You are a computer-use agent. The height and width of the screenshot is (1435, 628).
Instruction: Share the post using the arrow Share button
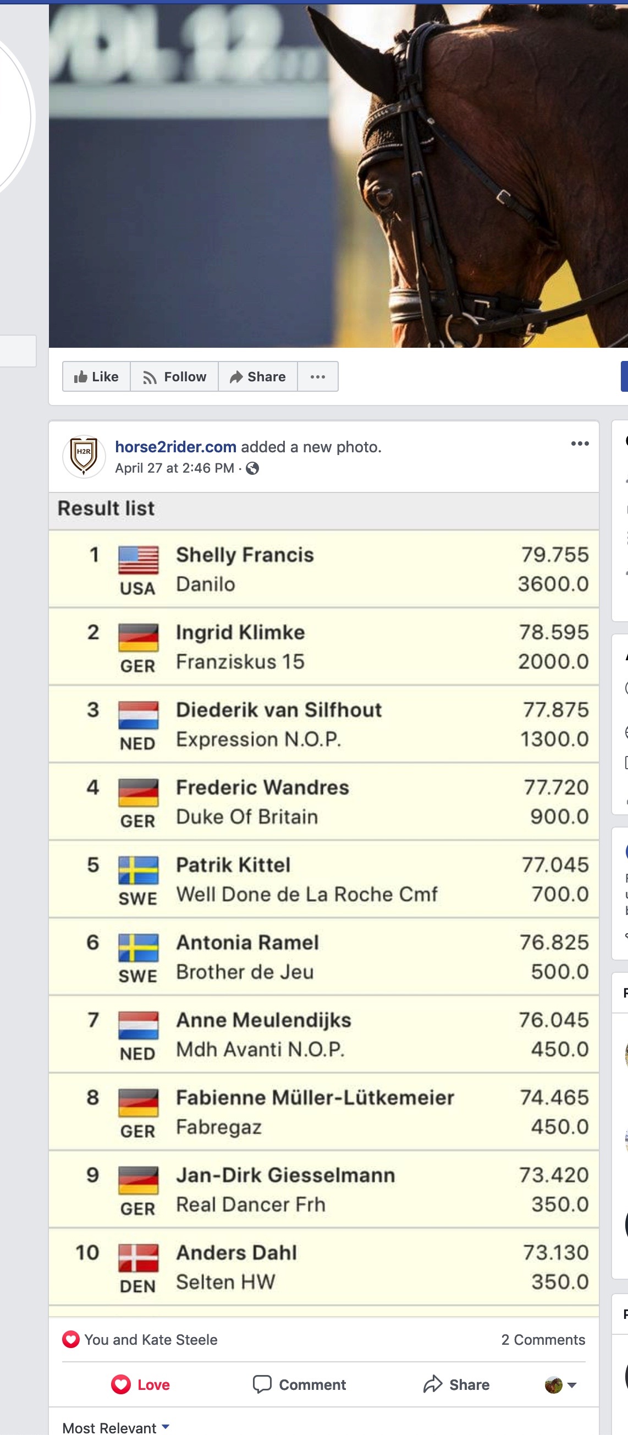coord(456,1385)
